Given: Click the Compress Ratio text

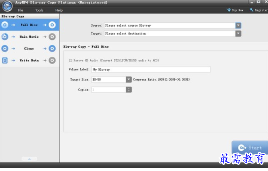Looking at the screenshot, I should click(161, 79).
